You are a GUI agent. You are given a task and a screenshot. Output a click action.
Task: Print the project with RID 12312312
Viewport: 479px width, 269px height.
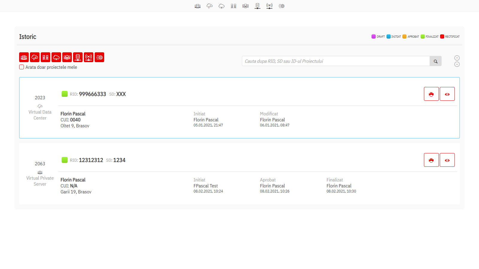(x=431, y=160)
